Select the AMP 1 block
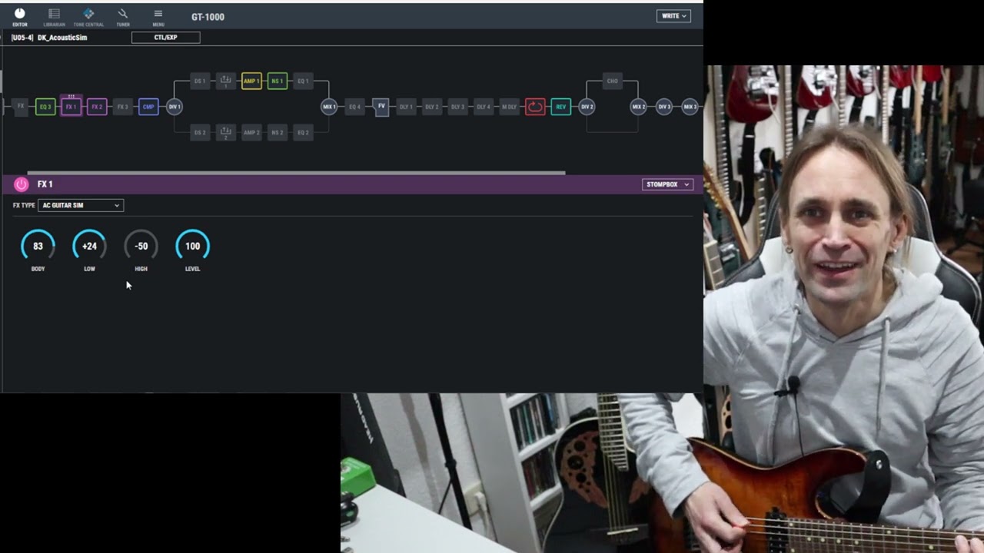 click(251, 81)
